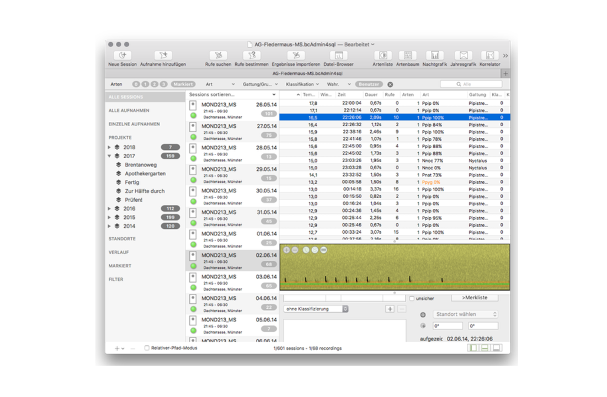Click the recorder icon of session 27.05.14
The height and width of the screenshot is (397, 607).
tap(193, 126)
